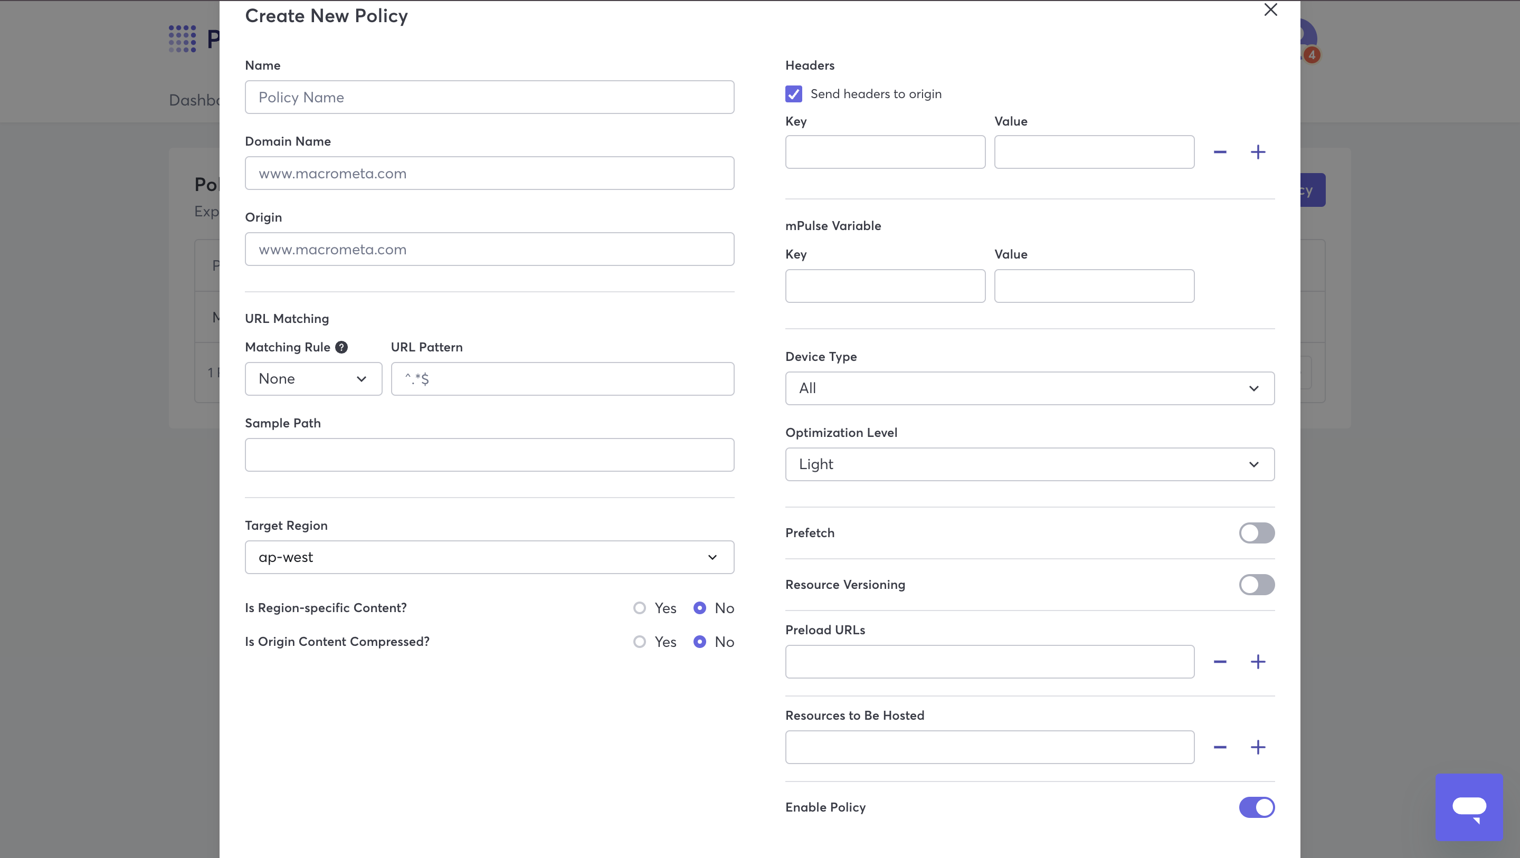
Task: Remove the Preload URLs field
Action: (x=1220, y=662)
